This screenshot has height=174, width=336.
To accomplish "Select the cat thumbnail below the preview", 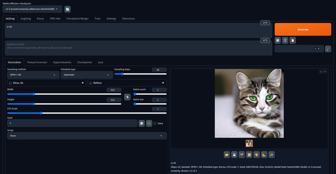I will (249, 143).
